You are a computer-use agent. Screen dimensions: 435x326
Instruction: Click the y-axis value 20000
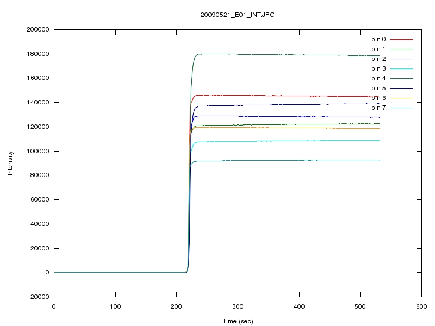point(39,248)
